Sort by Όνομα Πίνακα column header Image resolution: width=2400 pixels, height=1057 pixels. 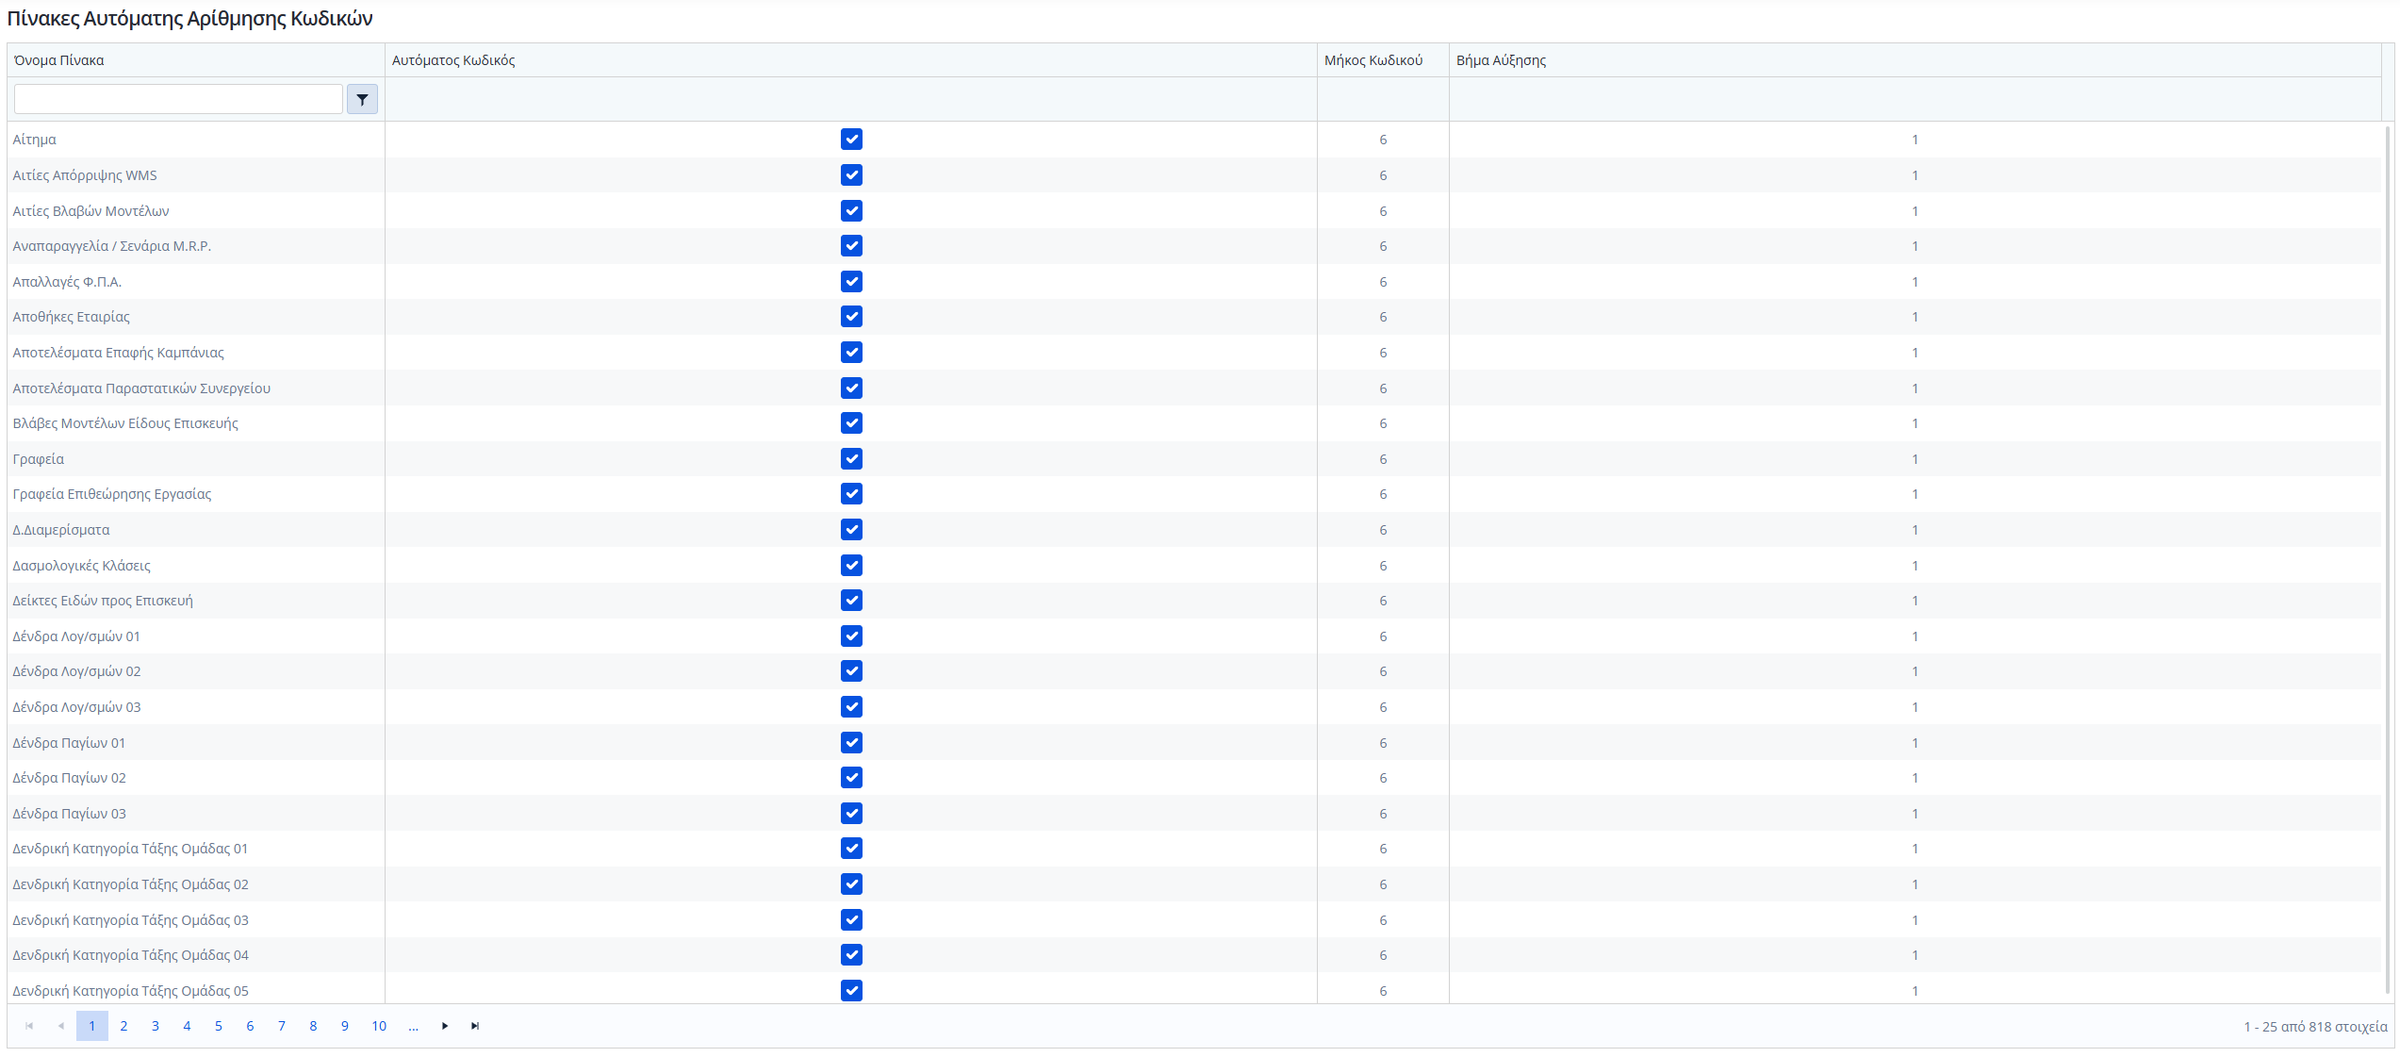[x=196, y=60]
